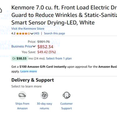Expand the rating breakdown chevron
The width and height of the screenshot is (117, 114).
32,34
